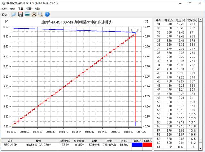Click the voltage value 19.46

point(181,24)
